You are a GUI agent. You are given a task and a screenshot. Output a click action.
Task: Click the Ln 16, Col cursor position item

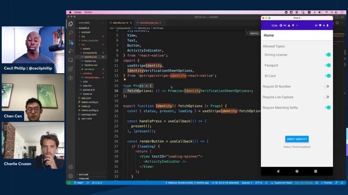[x=225, y=183]
